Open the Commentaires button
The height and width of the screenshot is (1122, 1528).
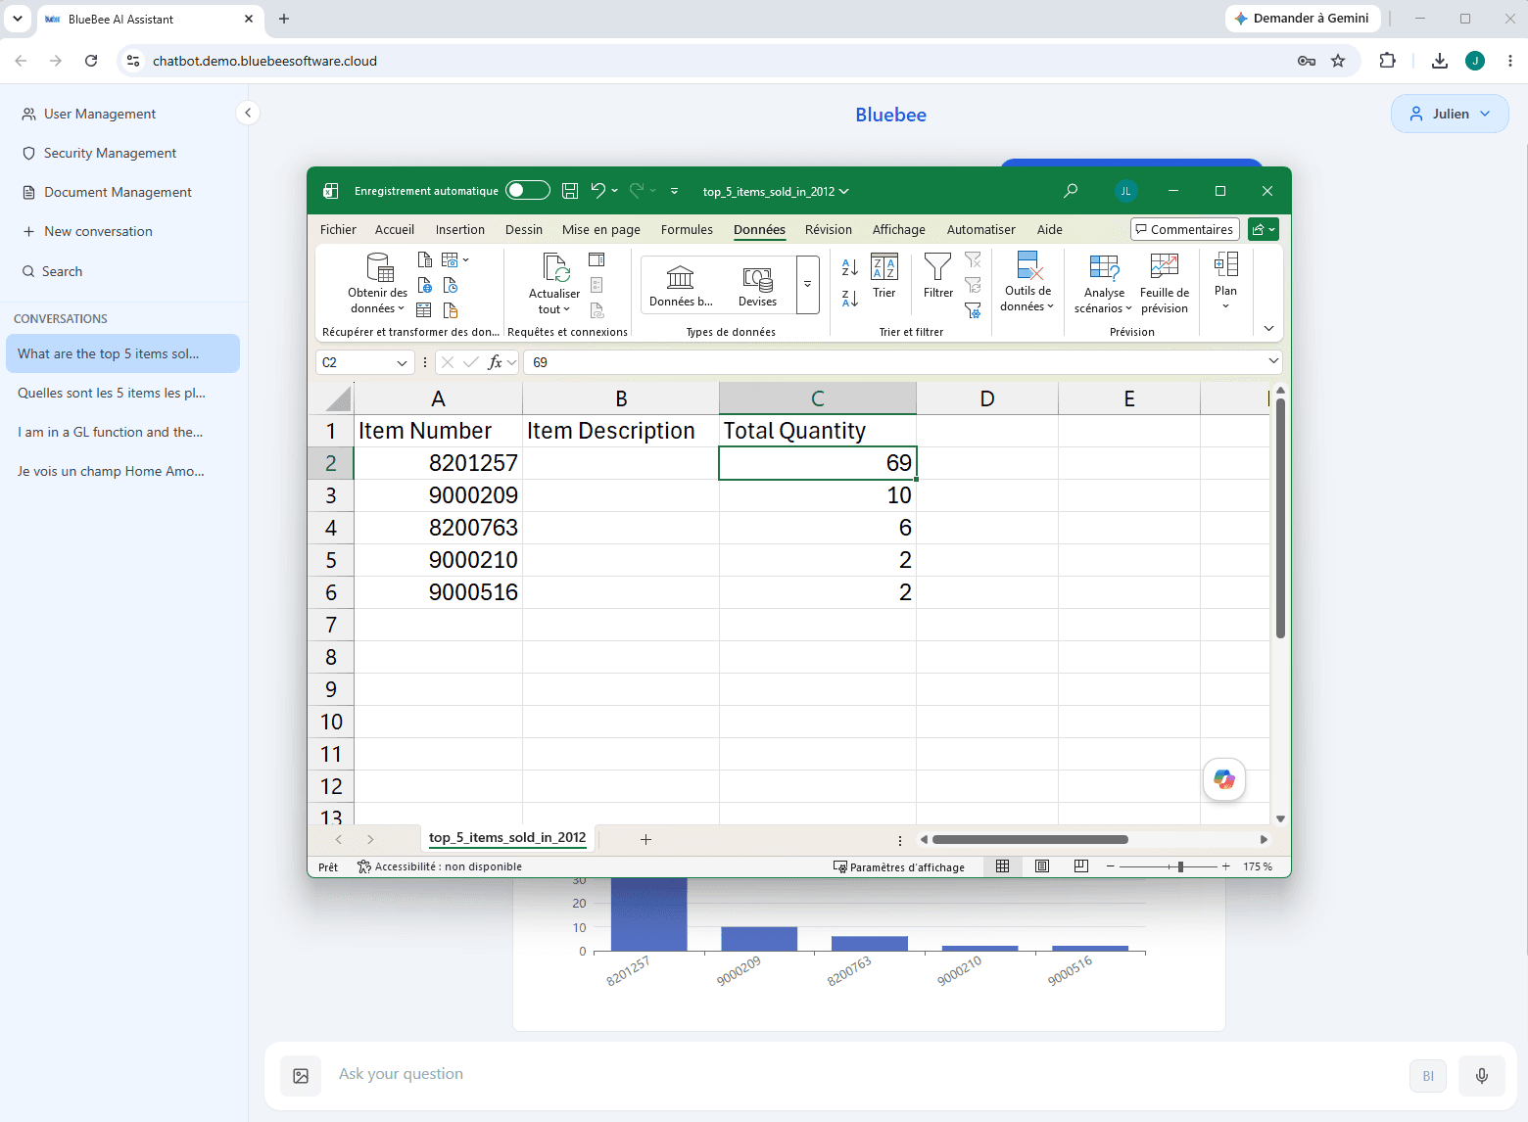point(1185,229)
